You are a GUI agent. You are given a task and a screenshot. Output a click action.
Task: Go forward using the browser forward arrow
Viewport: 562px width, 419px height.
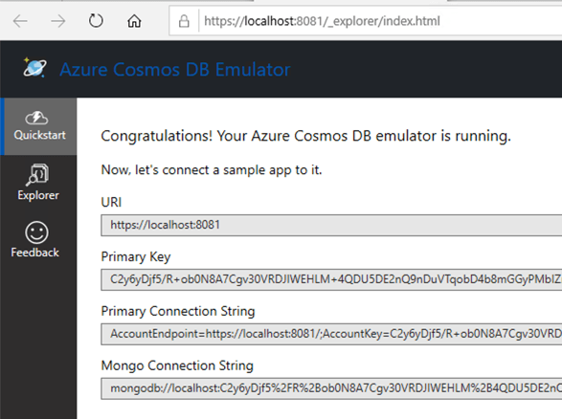click(58, 21)
